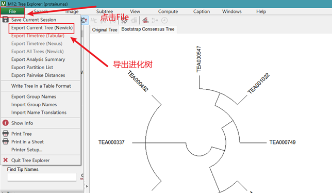Select Export Current Tree (Newick)
Viewport: 332px width, 193px height.
coord(42,28)
